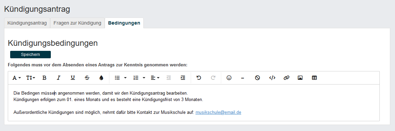The image size is (395, 131).
Task: Insert a table into the editor
Action: tap(314, 78)
